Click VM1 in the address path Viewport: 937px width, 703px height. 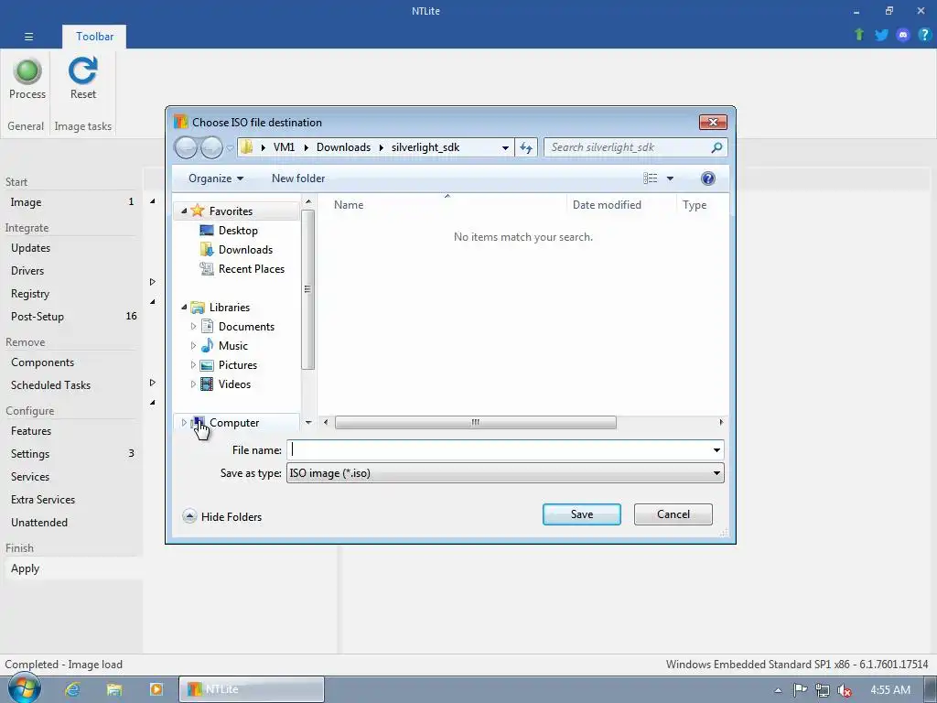pyautogui.click(x=284, y=147)
